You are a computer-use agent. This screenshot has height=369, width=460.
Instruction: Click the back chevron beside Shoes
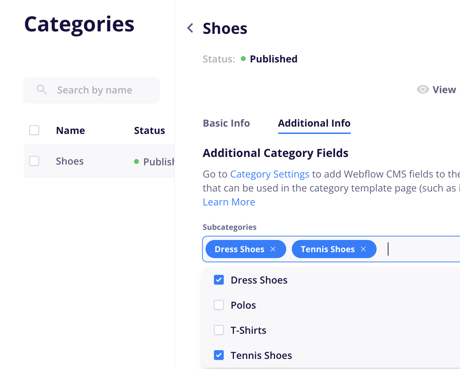point(190,28)
